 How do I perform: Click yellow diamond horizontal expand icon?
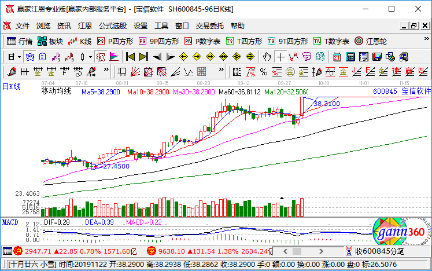[x=210, y=57]
